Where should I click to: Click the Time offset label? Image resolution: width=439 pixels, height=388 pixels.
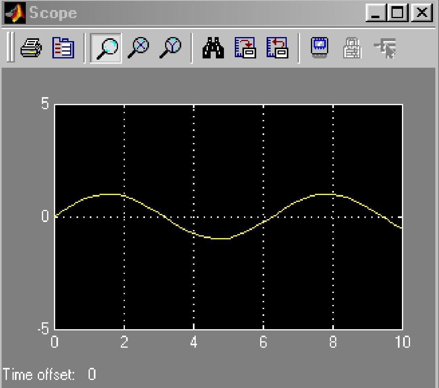[39, 374]
